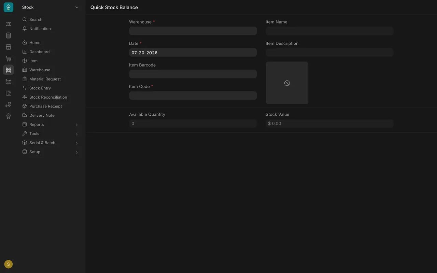Screen dimensions: 437x273
Task: Click the teal lightbulb app logo
Action: point(9,7)
